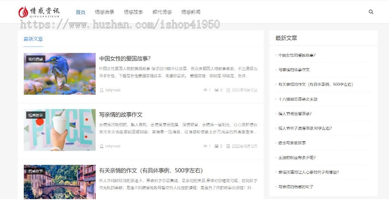
Task: Click comment icon of 写亲情的故事作文
Action: 217,146
